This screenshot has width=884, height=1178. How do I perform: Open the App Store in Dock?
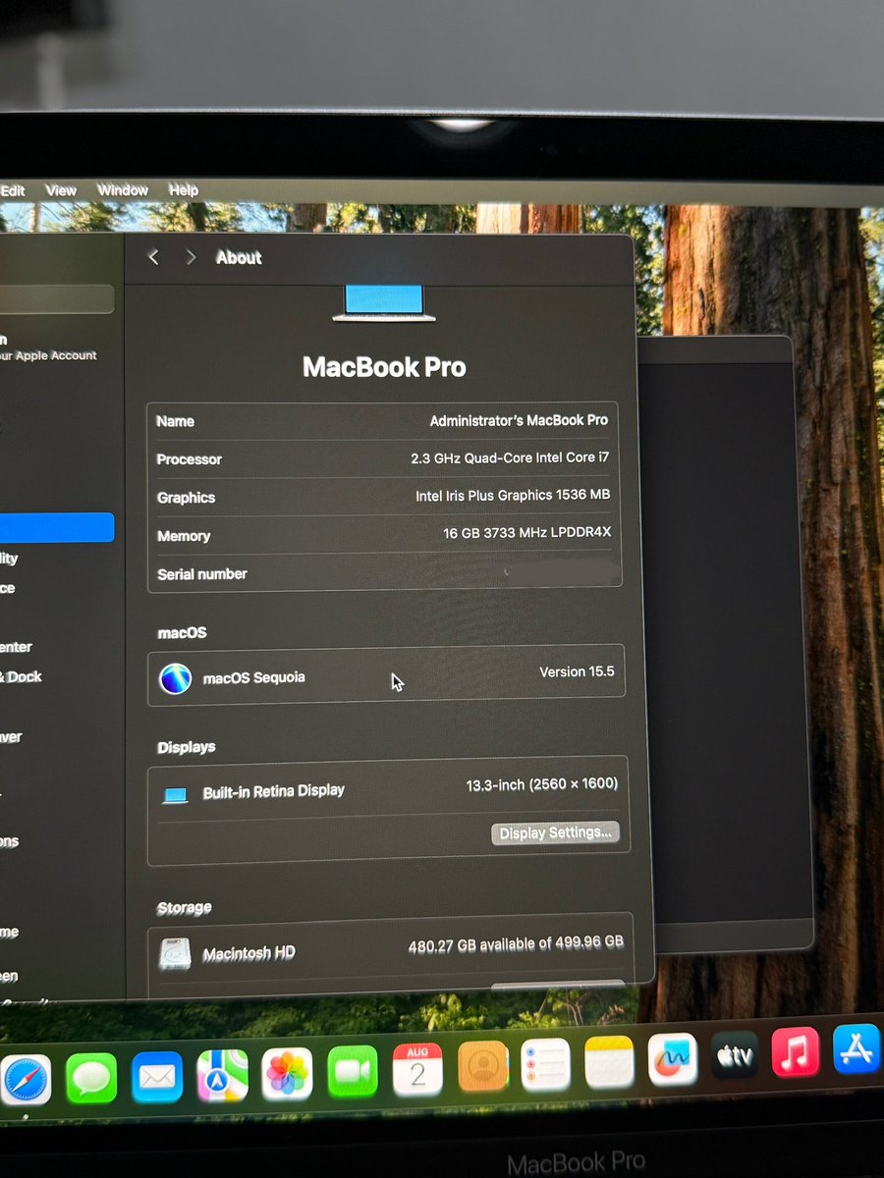point(856,1049)
